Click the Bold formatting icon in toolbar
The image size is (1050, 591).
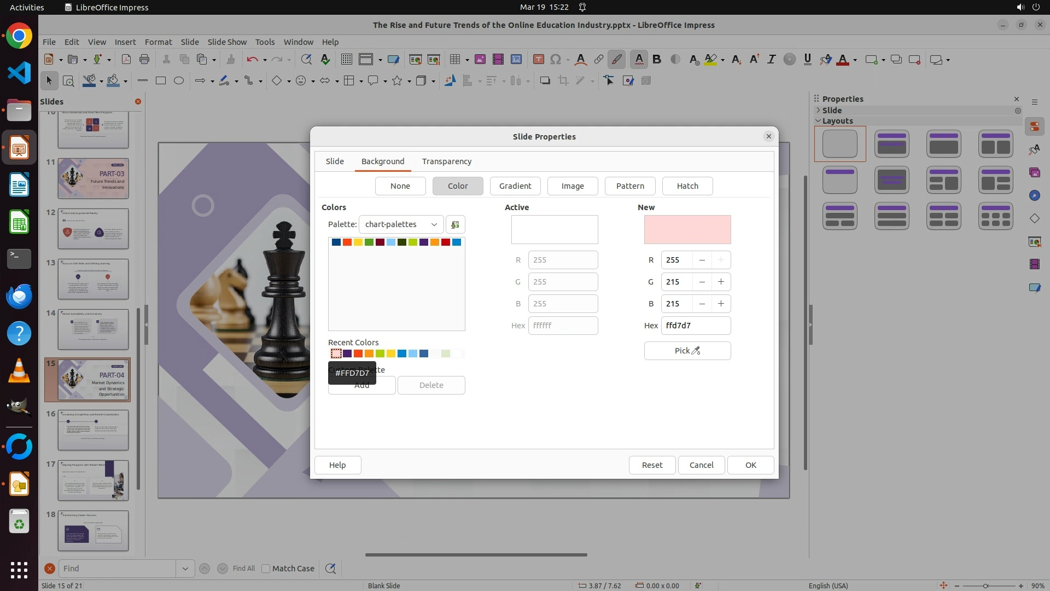pyautogui.click(x=657, y=60)
